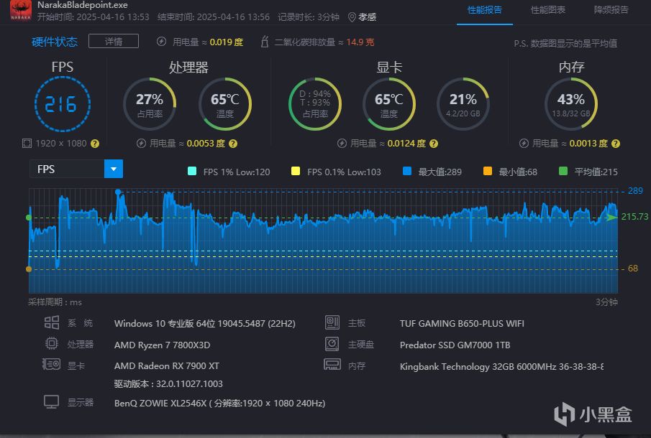Click the blue 最大值 legend swatch
The height and width of the screenshot is (438, 651).
(x=407, y=171)
